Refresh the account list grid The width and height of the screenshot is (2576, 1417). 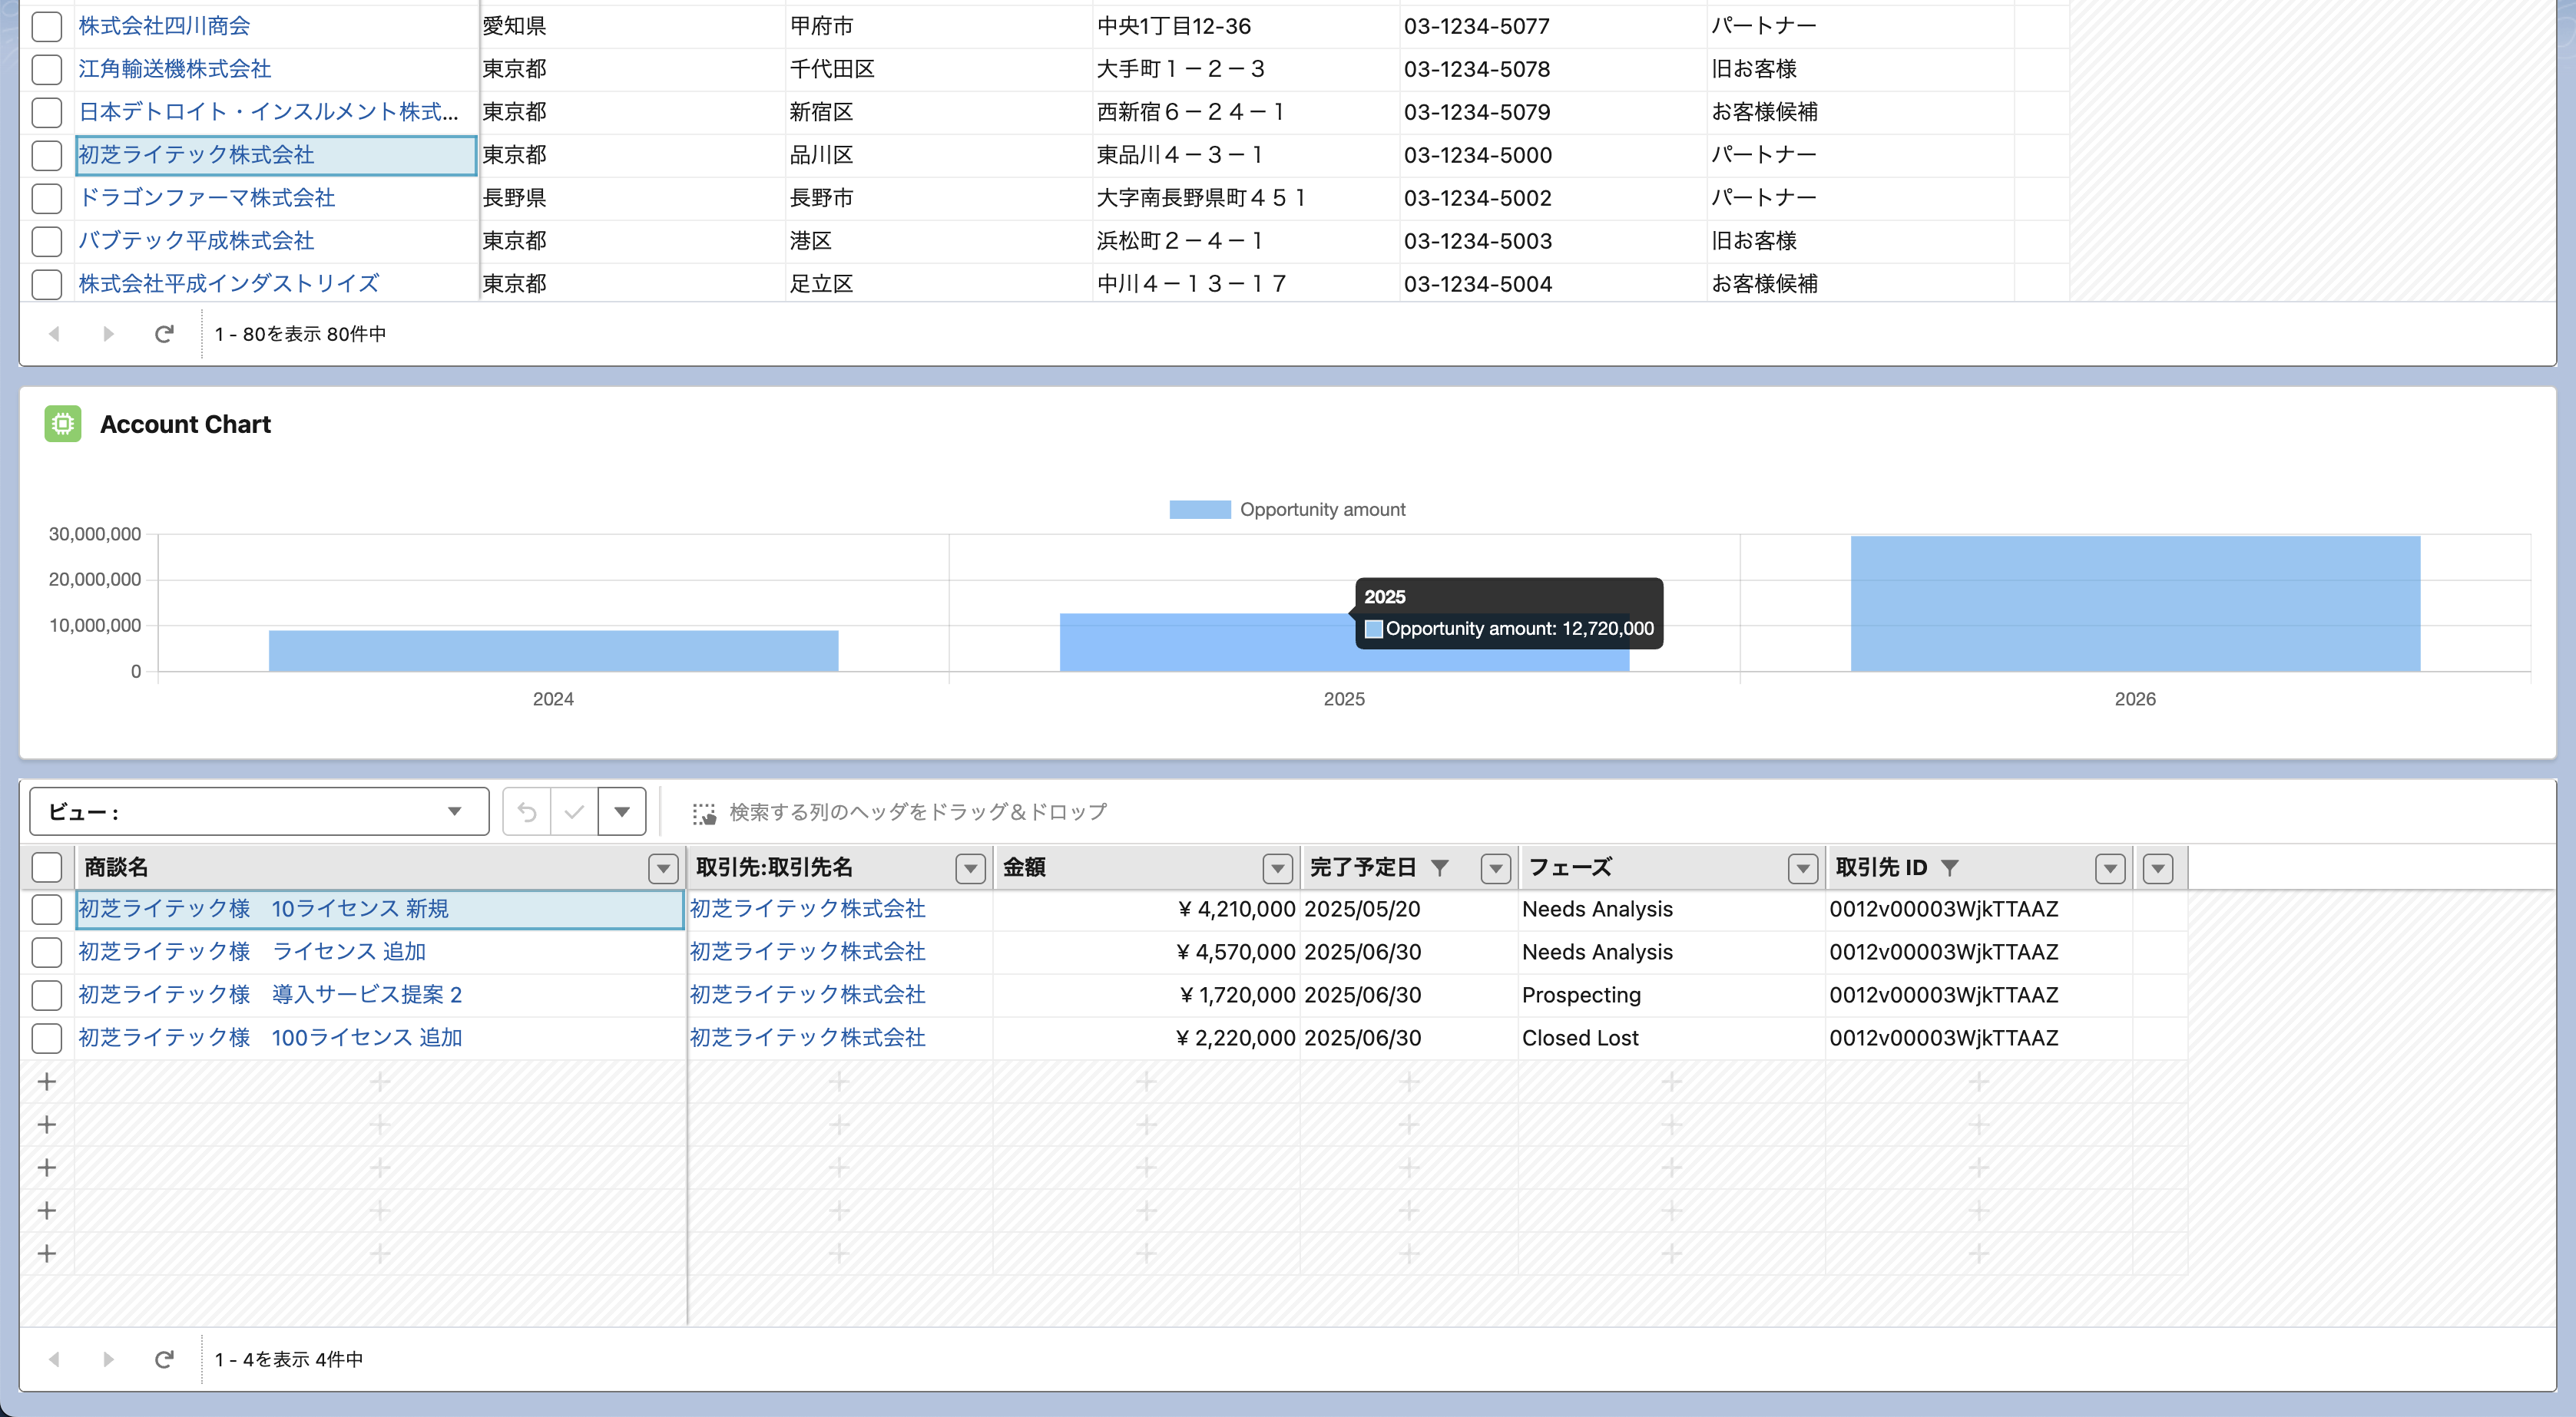pos(164,334)
